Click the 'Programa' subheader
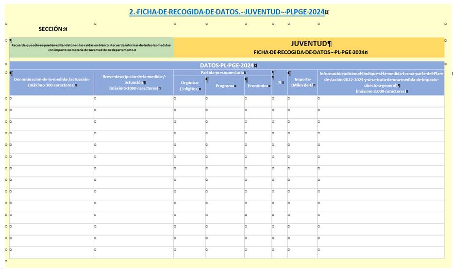 [225, 86]
